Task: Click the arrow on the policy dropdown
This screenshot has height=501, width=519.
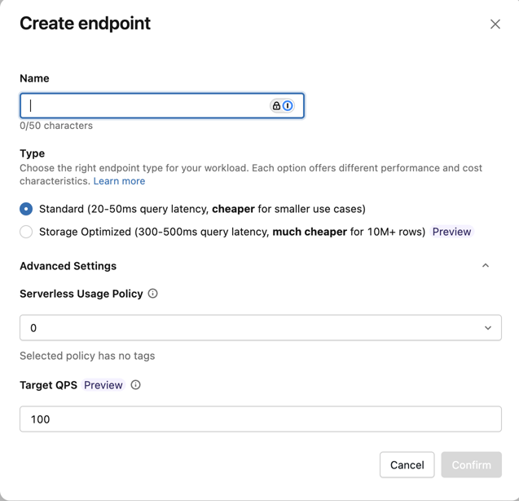Action: coord(487,328)
